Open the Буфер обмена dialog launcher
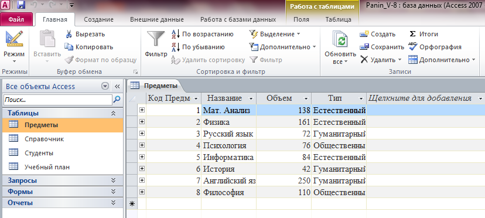 pyautogui.click(x=135, y=72)
